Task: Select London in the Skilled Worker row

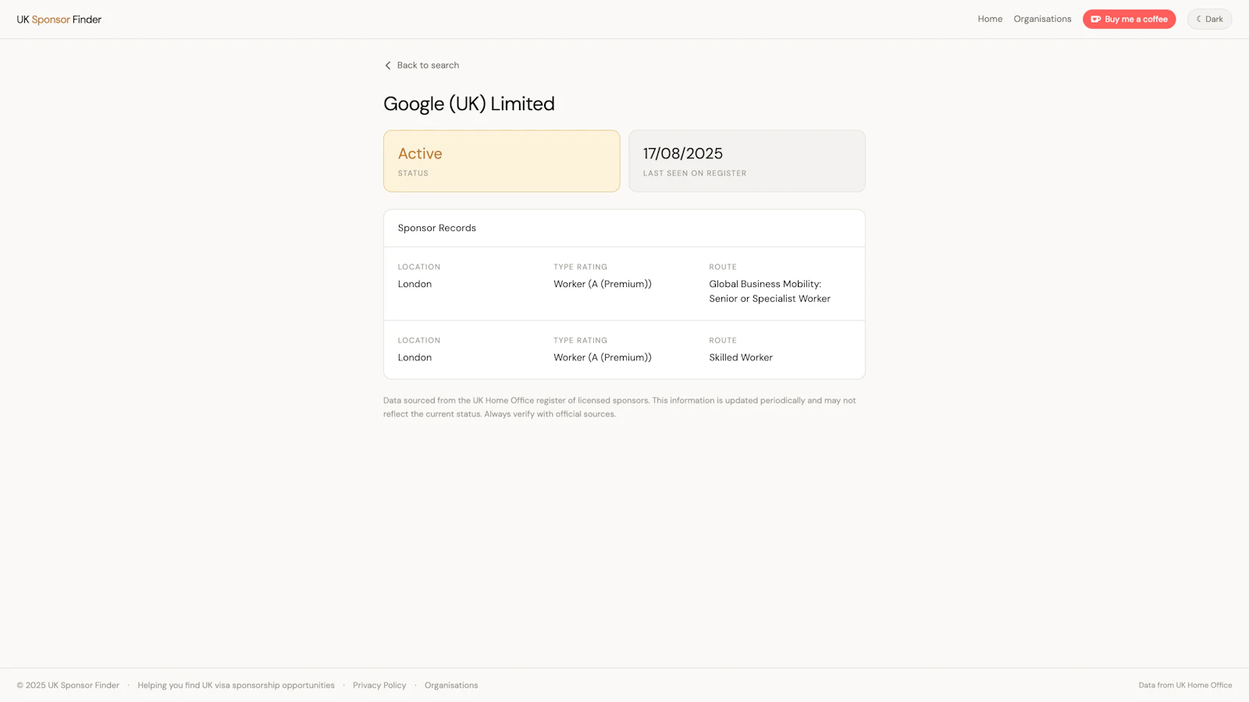Action: [x=415, y=357]
